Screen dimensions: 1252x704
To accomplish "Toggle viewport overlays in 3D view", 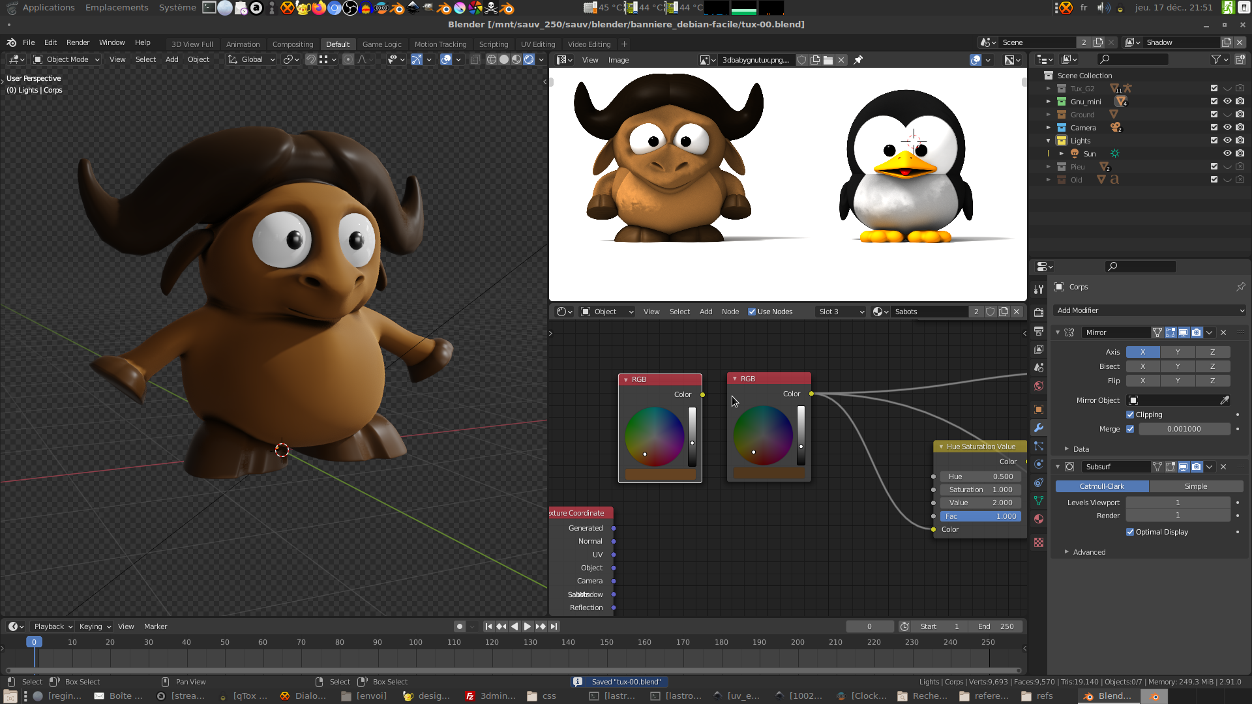I will tap(446, 59).
